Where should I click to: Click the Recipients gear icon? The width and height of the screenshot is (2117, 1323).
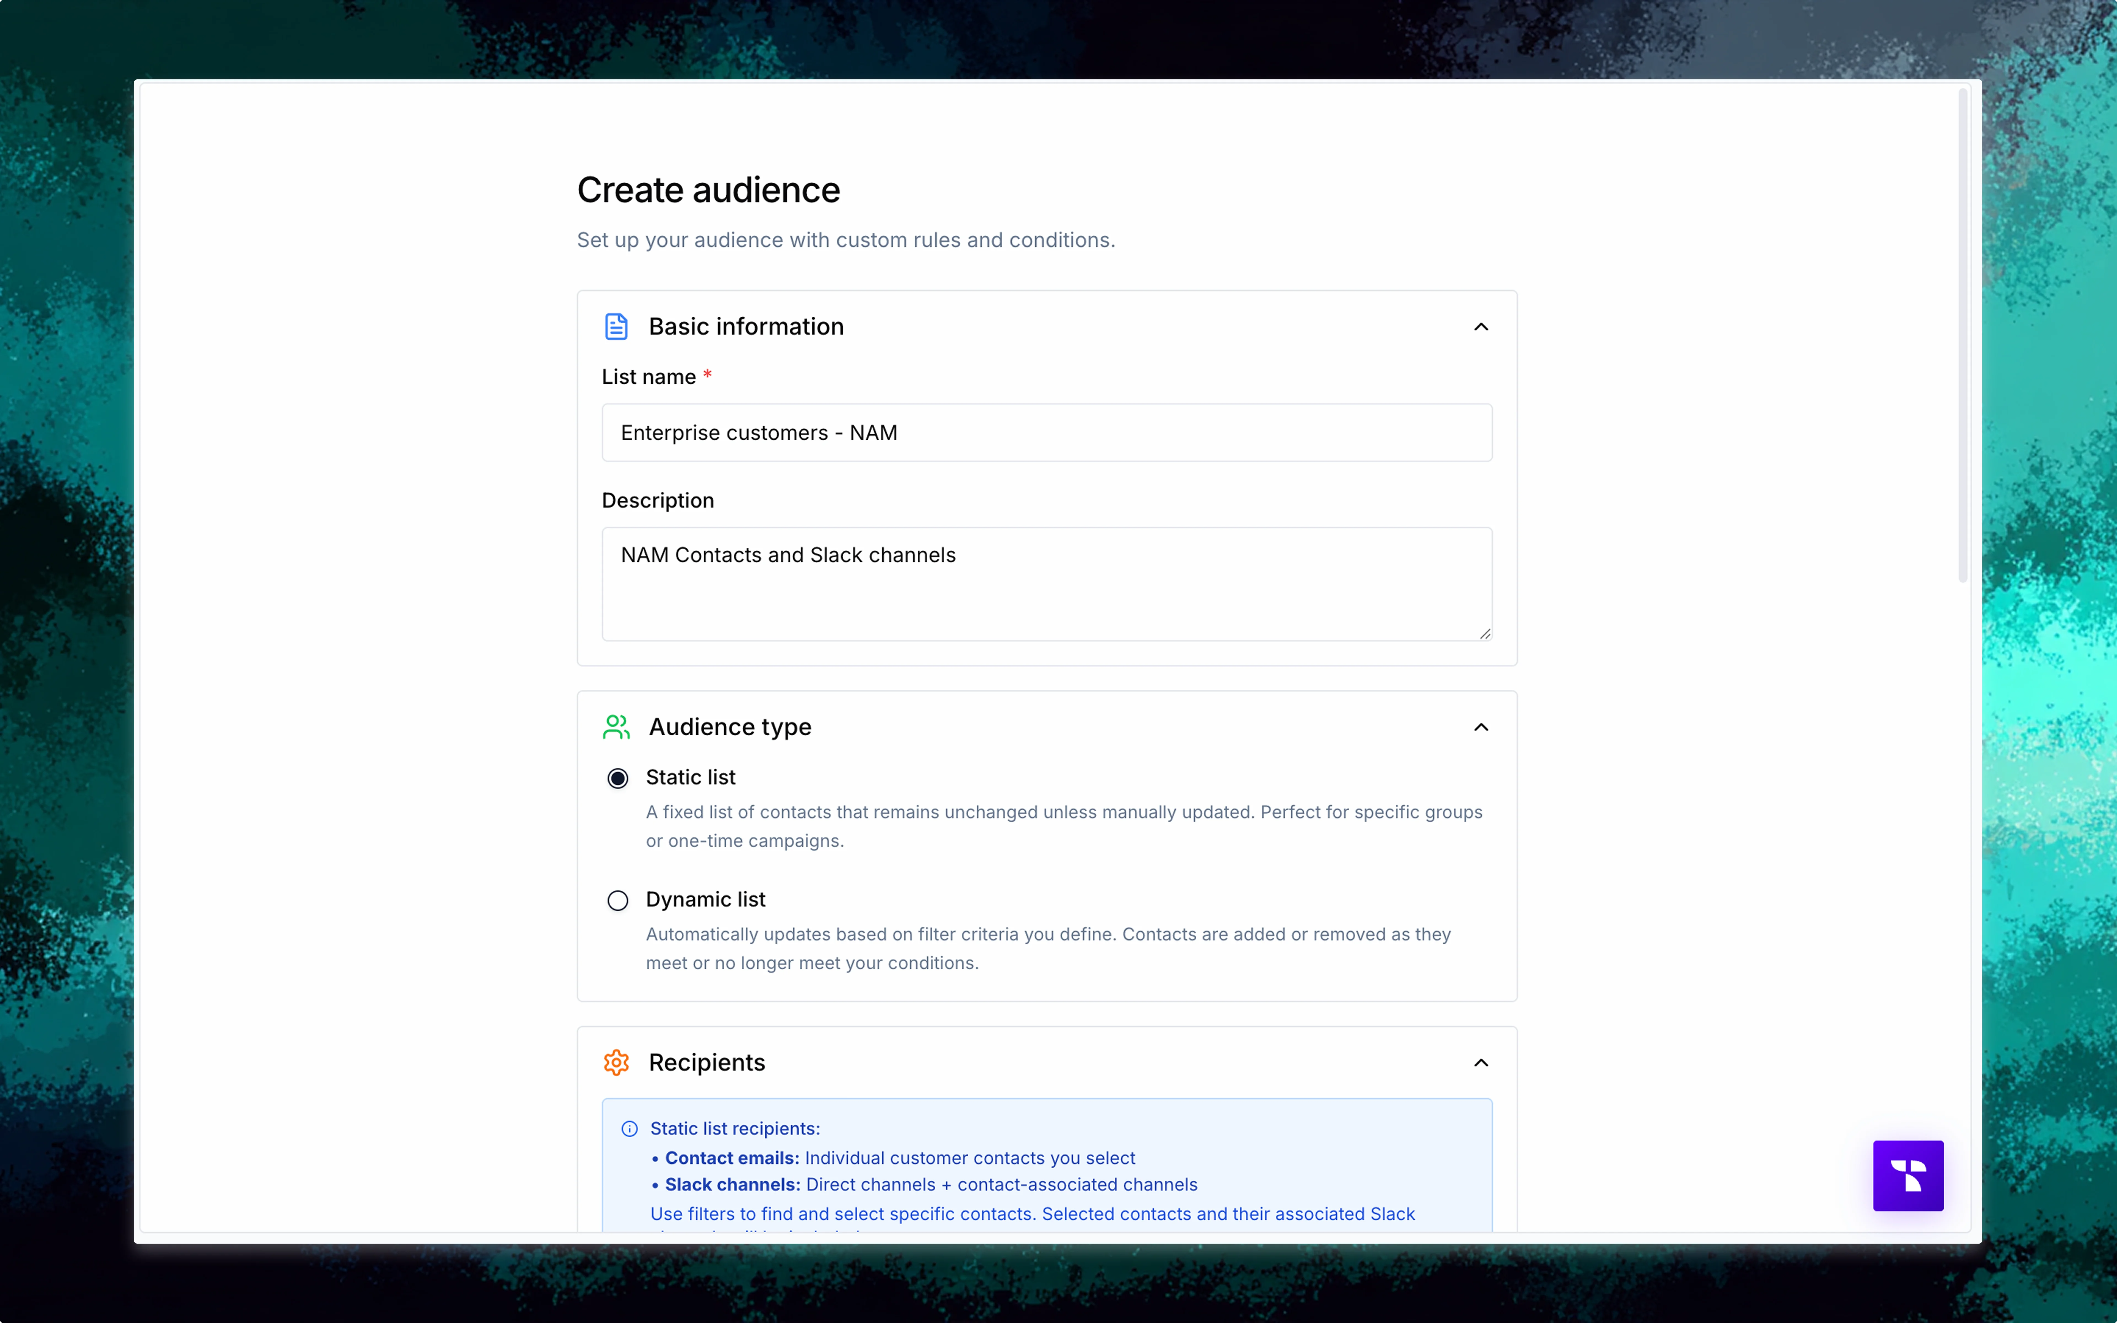coord(616,1062)
